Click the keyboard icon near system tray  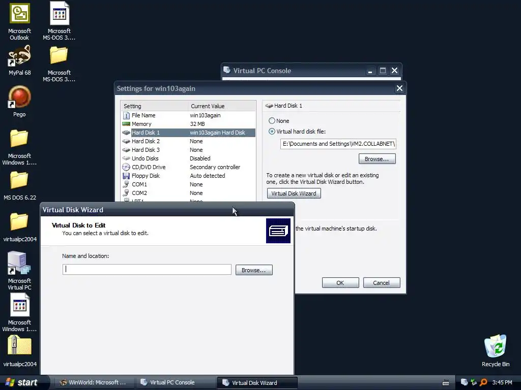446,383
